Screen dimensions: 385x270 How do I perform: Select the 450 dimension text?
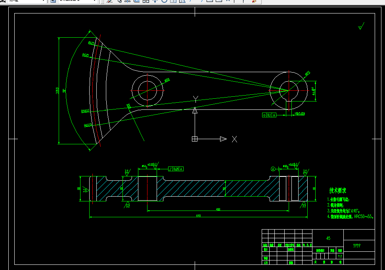[218, 209]
